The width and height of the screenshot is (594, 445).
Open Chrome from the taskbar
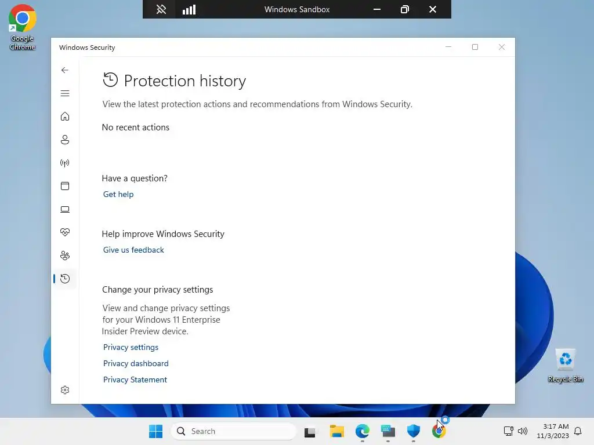[x=439, y=431]
